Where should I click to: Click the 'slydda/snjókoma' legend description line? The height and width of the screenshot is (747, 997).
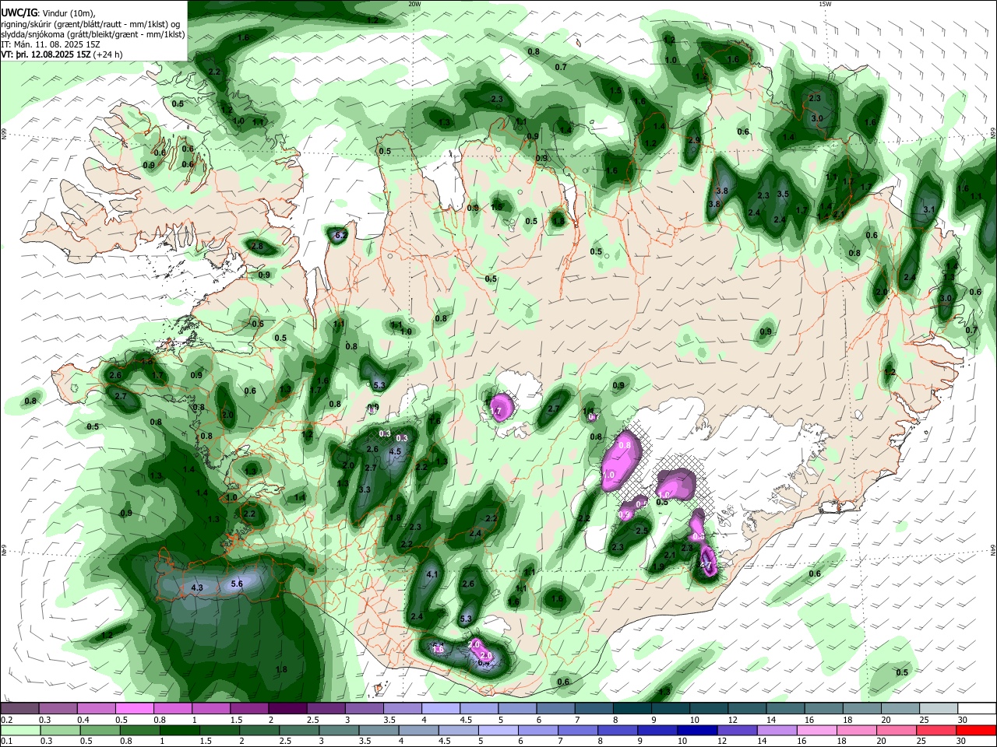click(x=93, y=34)
